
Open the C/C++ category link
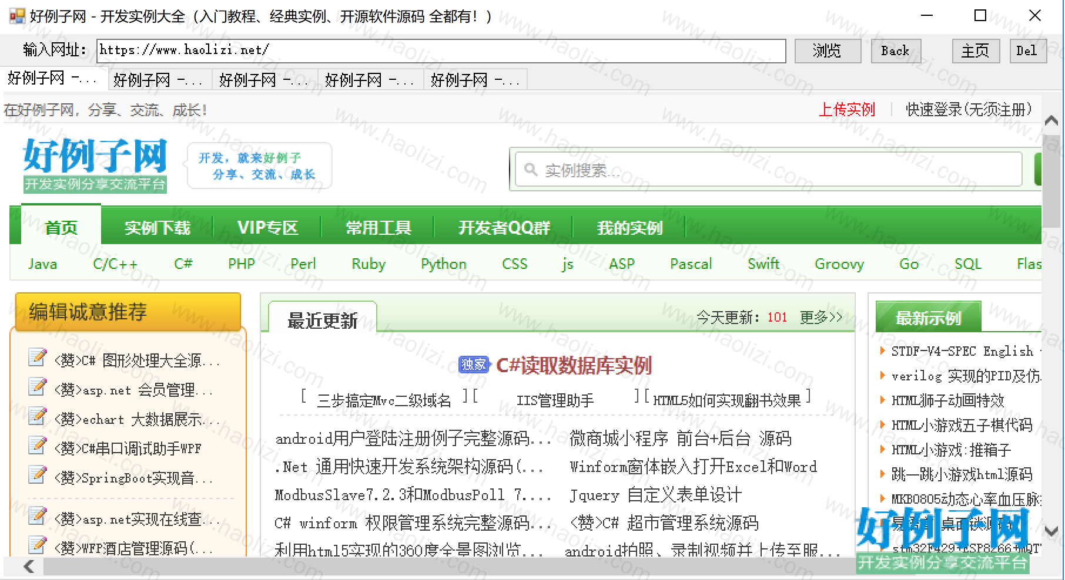[x=115, y=264]
